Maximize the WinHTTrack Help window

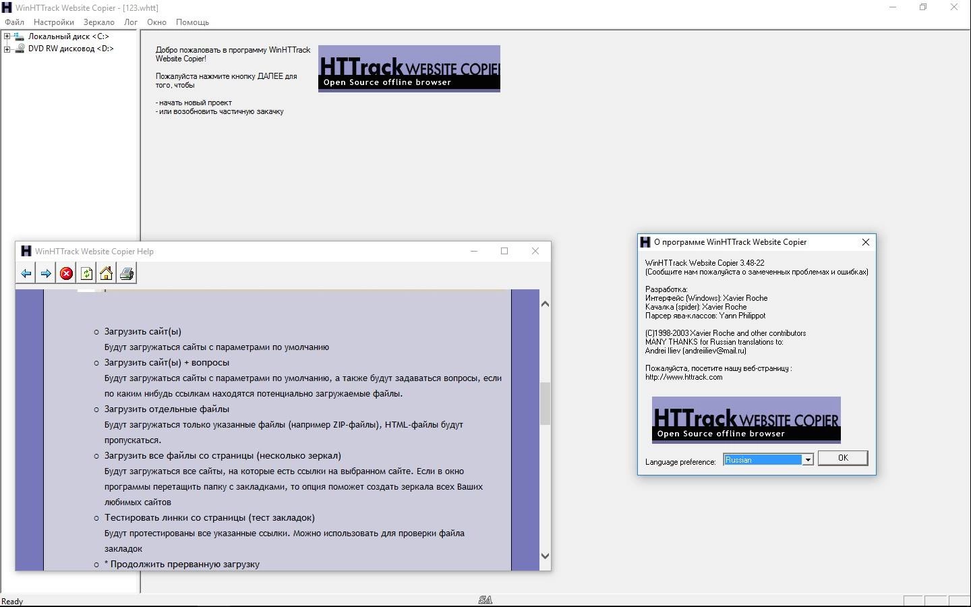pos(504,251)
